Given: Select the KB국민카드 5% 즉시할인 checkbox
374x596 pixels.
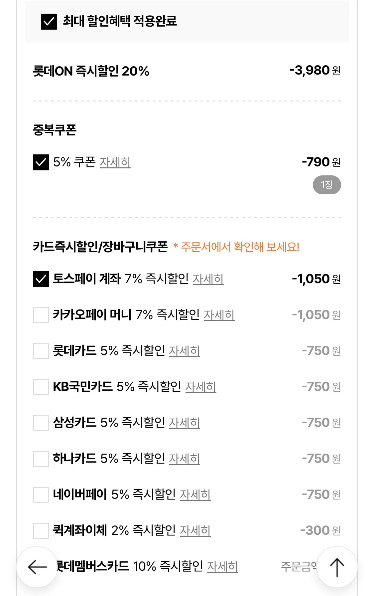Looking at the screenshot, I should tap(40, 387).
